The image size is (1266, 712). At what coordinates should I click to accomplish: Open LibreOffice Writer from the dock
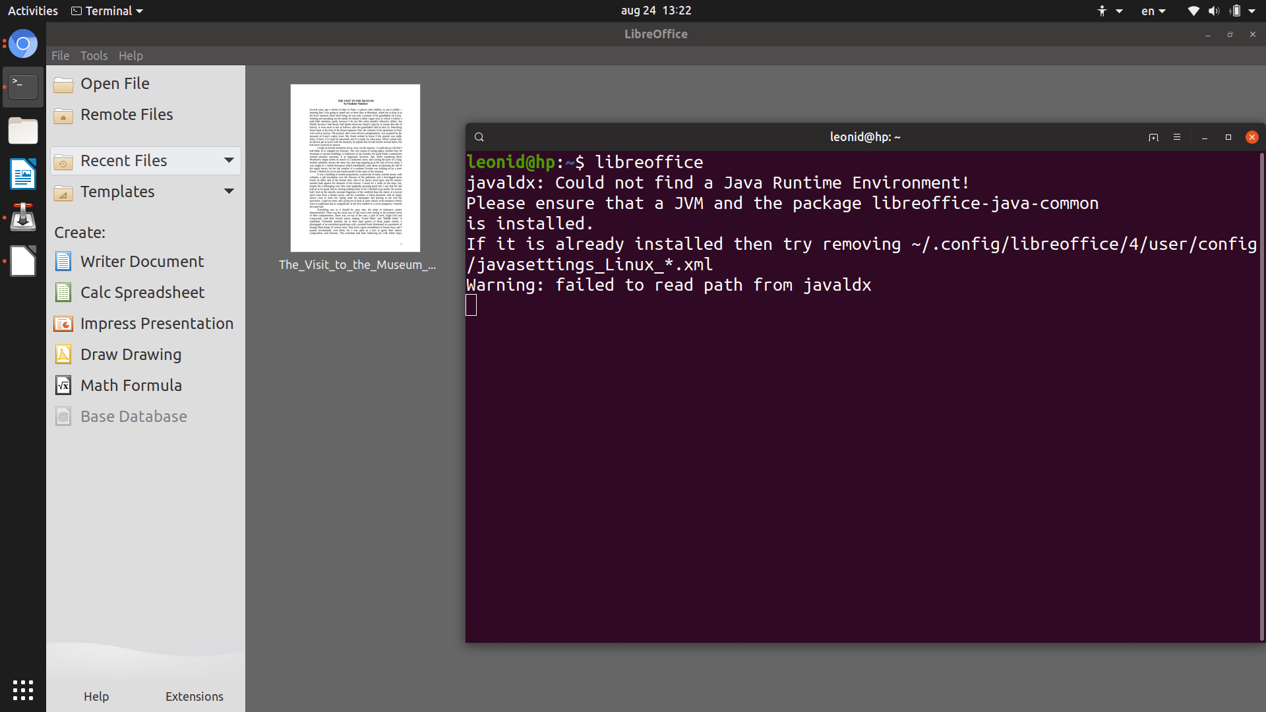pyautogui.click(x=23, y=174)
